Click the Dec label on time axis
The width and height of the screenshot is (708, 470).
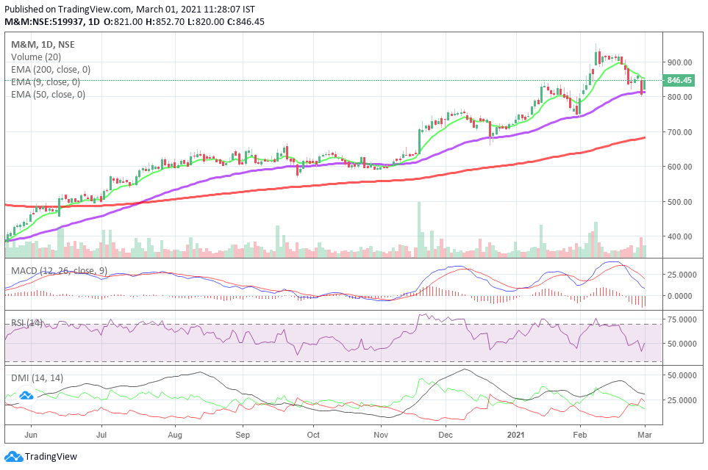pyautogui.click(x=446, y=435)
